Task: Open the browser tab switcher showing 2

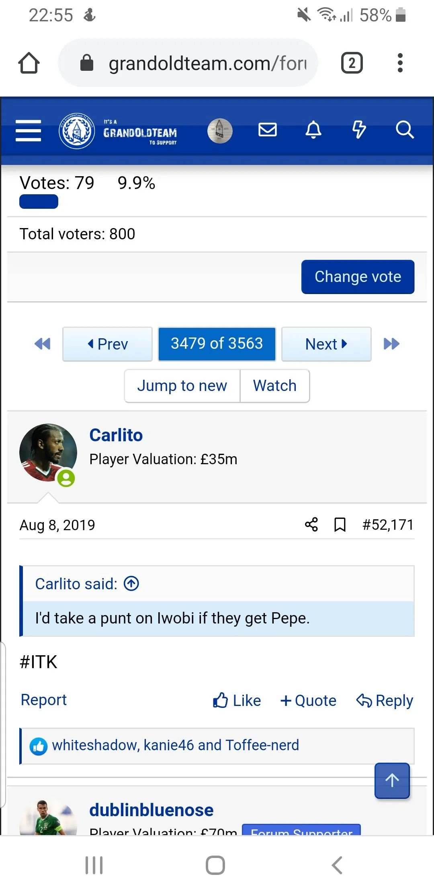Action: 352,63
